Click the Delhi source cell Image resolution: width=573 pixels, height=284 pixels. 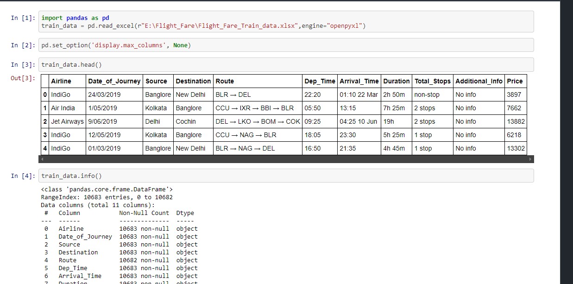[158, 121]
